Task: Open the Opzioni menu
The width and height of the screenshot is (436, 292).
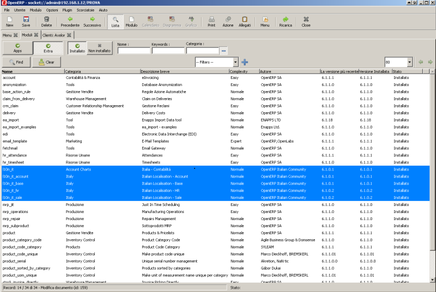Action: (52, 10)
